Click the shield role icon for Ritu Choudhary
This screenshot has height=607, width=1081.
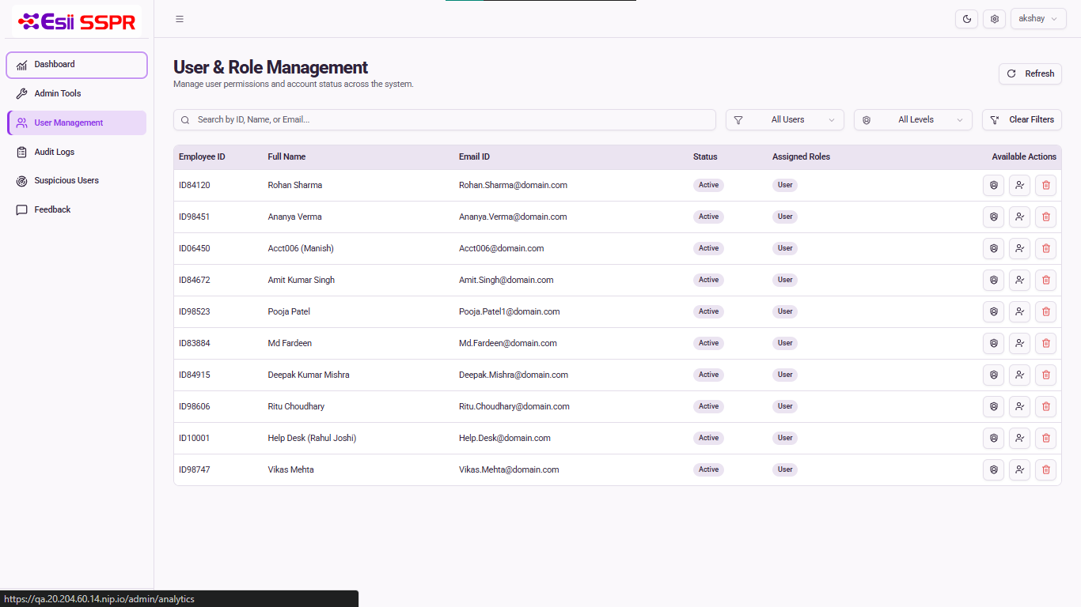pyautogui.click(x=993, y=406)
